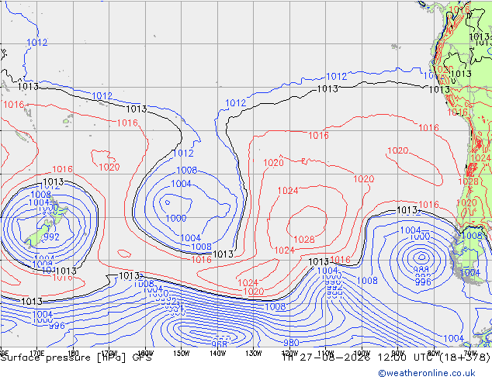Click the 130W longitude axis label
Image resolution: width=492 pixels, height=380 pixels.
tap(253, 354)
